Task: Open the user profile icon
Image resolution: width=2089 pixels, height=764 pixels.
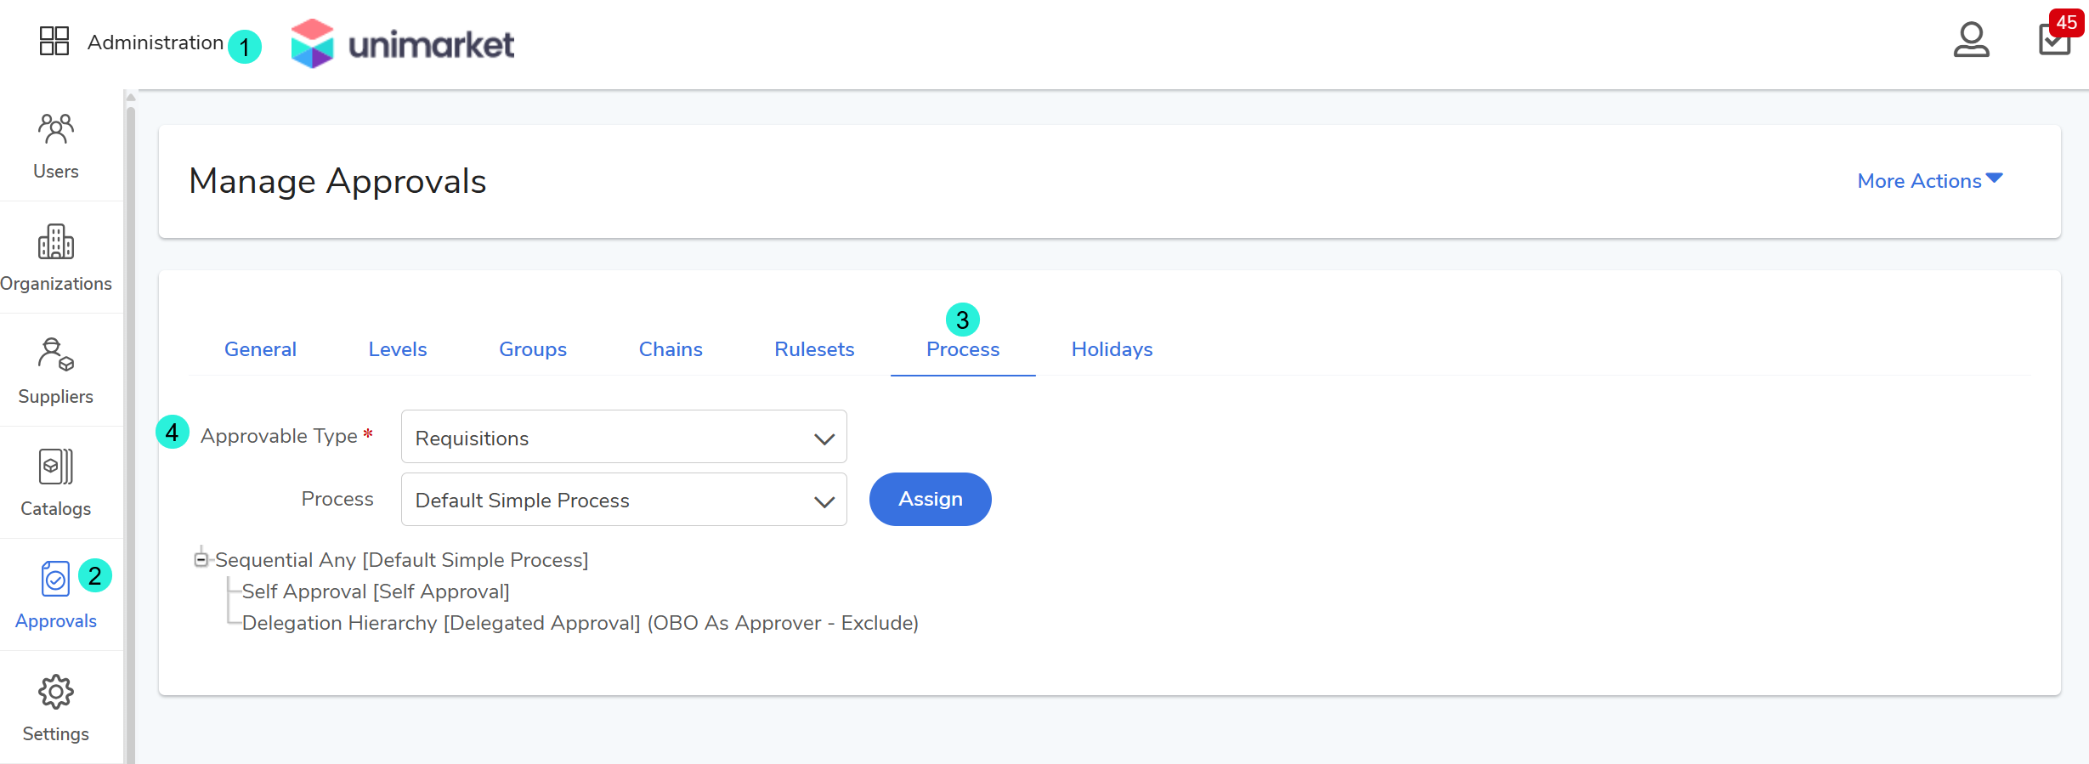Action: (1971, 40)
